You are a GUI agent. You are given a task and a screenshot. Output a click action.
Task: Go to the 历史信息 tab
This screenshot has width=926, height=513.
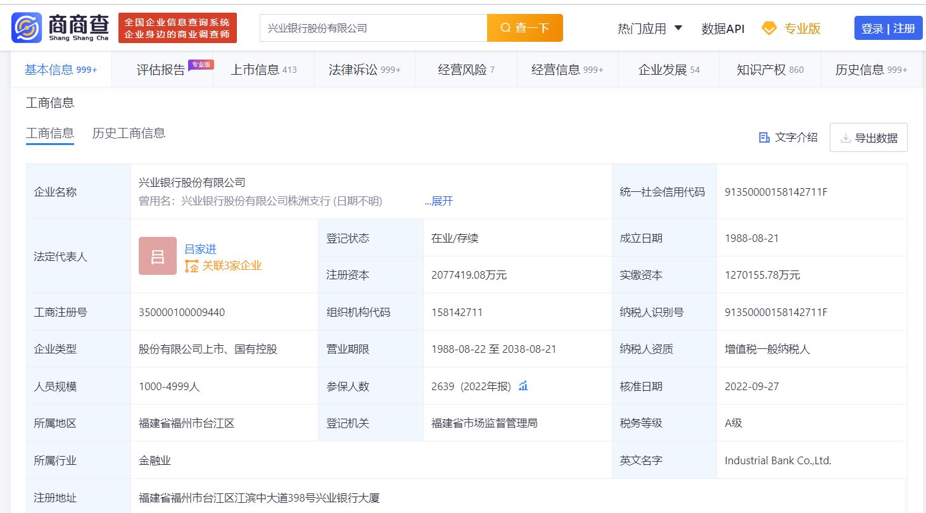click(872, 70)
